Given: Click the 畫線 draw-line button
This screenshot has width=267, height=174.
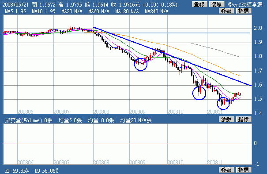Looking at the screenshot, I should click(199, 4).
